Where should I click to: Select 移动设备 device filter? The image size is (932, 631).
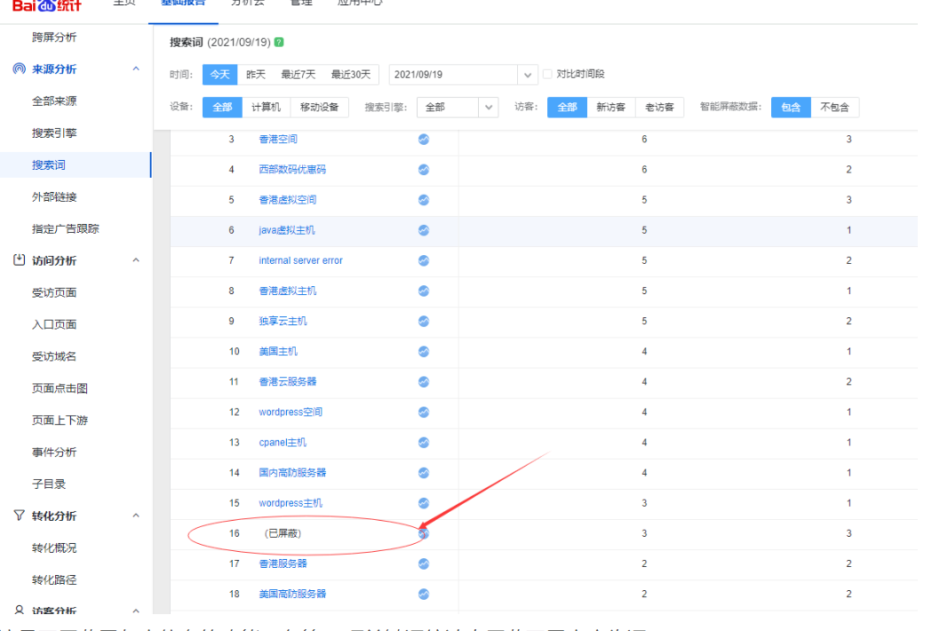(x=319, y=108)
